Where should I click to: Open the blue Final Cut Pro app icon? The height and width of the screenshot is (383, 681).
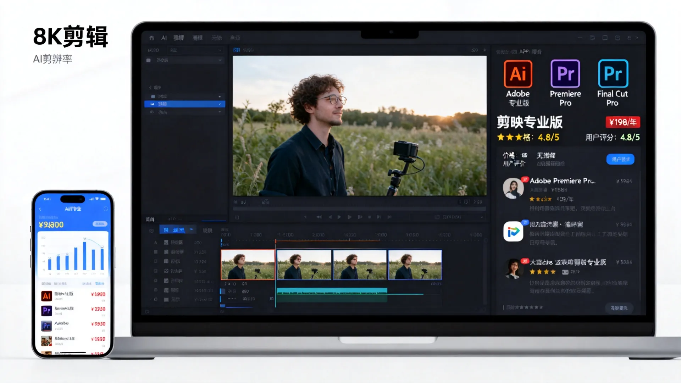613,73
